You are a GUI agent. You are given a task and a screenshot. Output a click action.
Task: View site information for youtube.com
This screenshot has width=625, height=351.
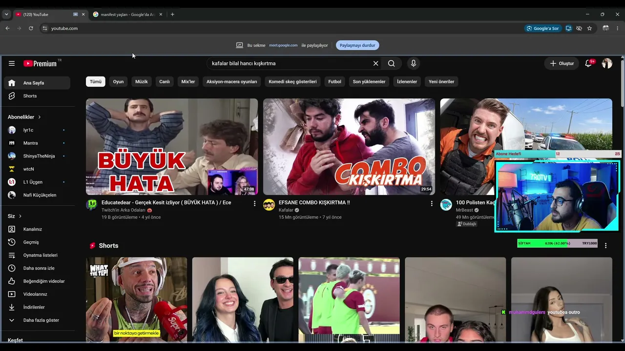(x=44, y=28)
